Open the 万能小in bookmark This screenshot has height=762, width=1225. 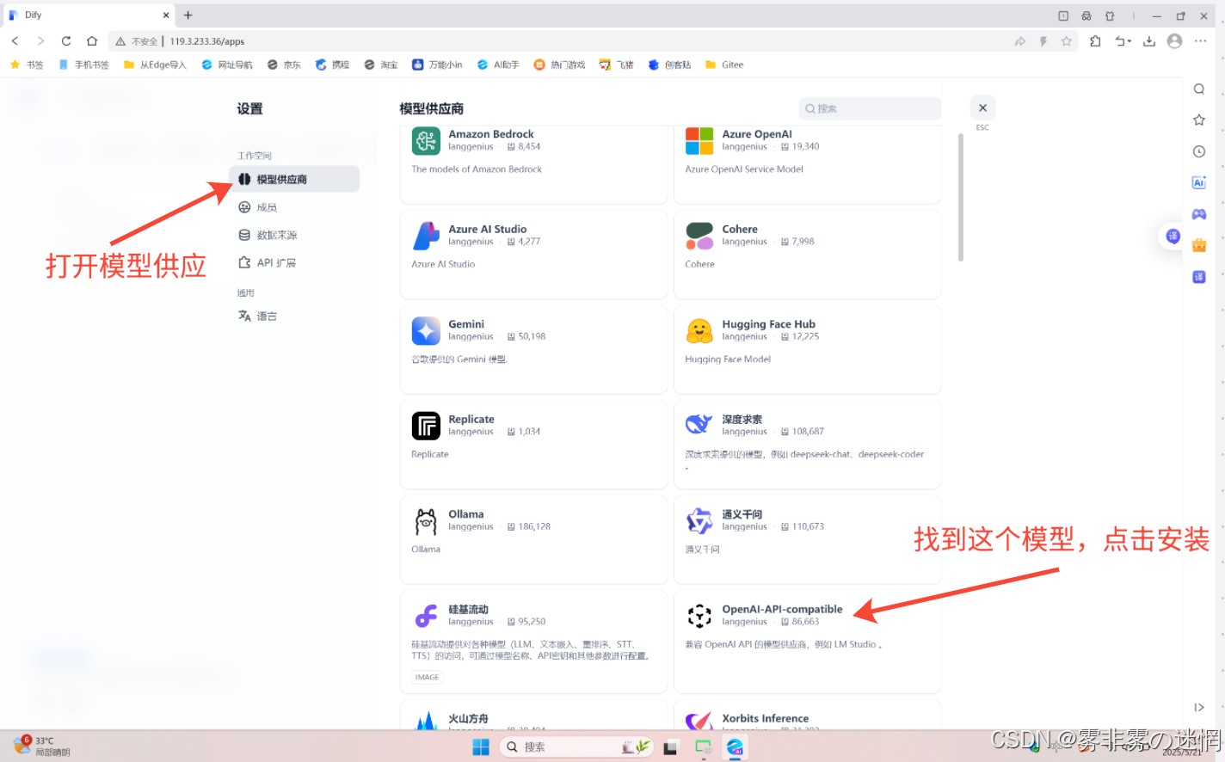pos(437,65)
